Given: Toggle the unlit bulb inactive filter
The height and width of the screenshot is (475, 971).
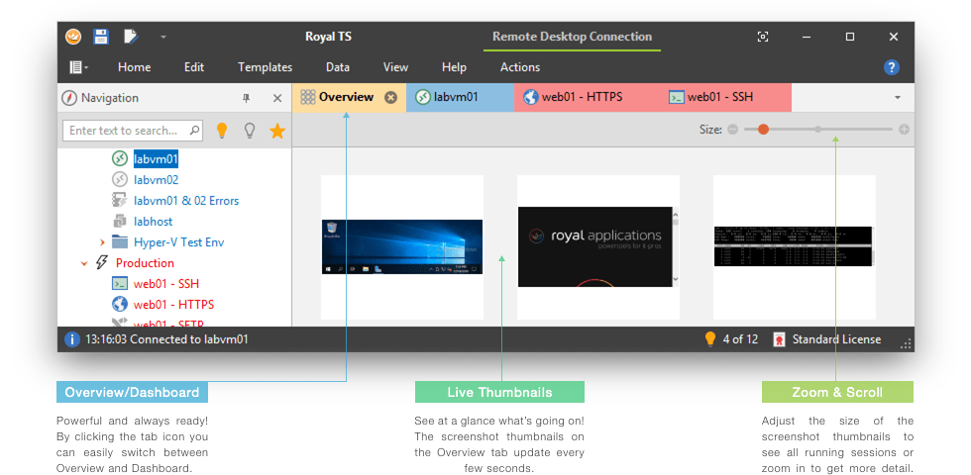Looking at the screenshot, I should tap(250, 131).
